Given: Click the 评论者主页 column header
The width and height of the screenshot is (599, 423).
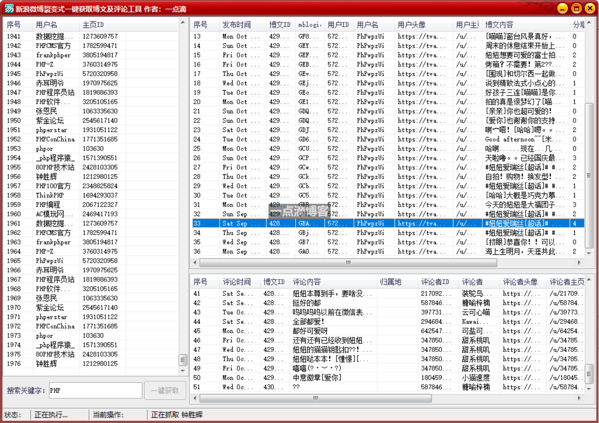Looking at the screenshot, I should (565, 282).
